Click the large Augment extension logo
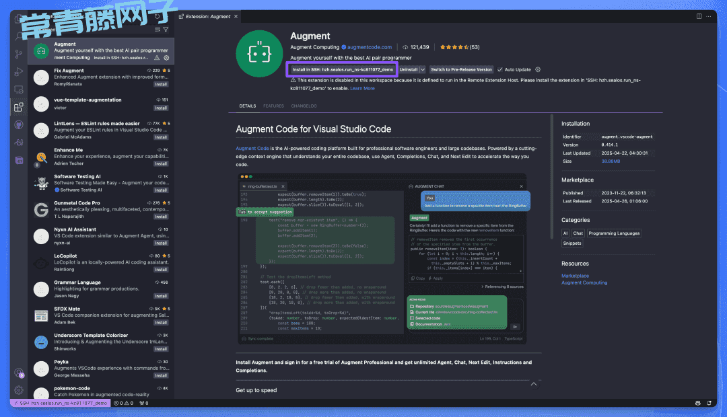The image size is (727, 417). [259, 54]
